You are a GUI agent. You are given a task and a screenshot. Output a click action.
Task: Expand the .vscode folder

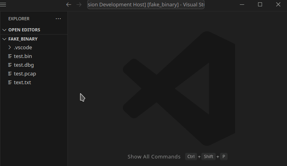34,48
